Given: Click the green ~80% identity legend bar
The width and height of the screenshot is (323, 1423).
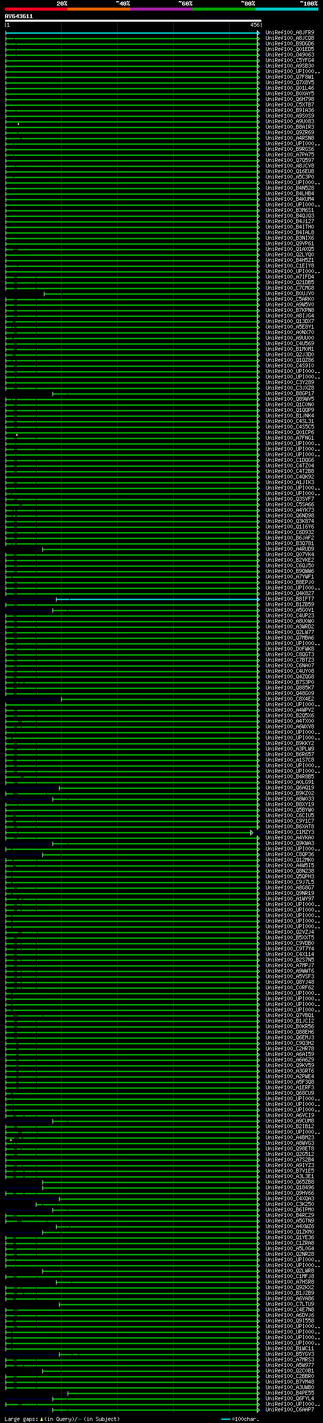Looking at the screenshot, I should 224,9.
